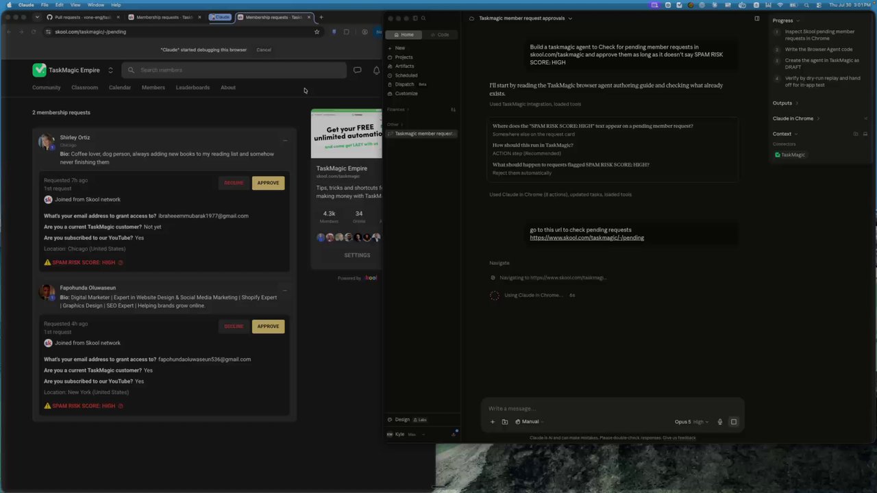Screen dimensions: 877x493
Task: Click the sort icon beside Finances
Action: [x=453, y=110]
